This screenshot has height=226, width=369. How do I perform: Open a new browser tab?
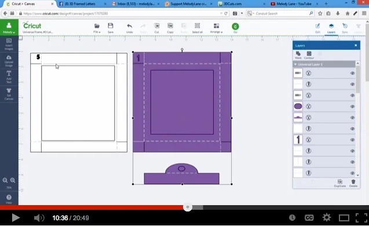326,3
